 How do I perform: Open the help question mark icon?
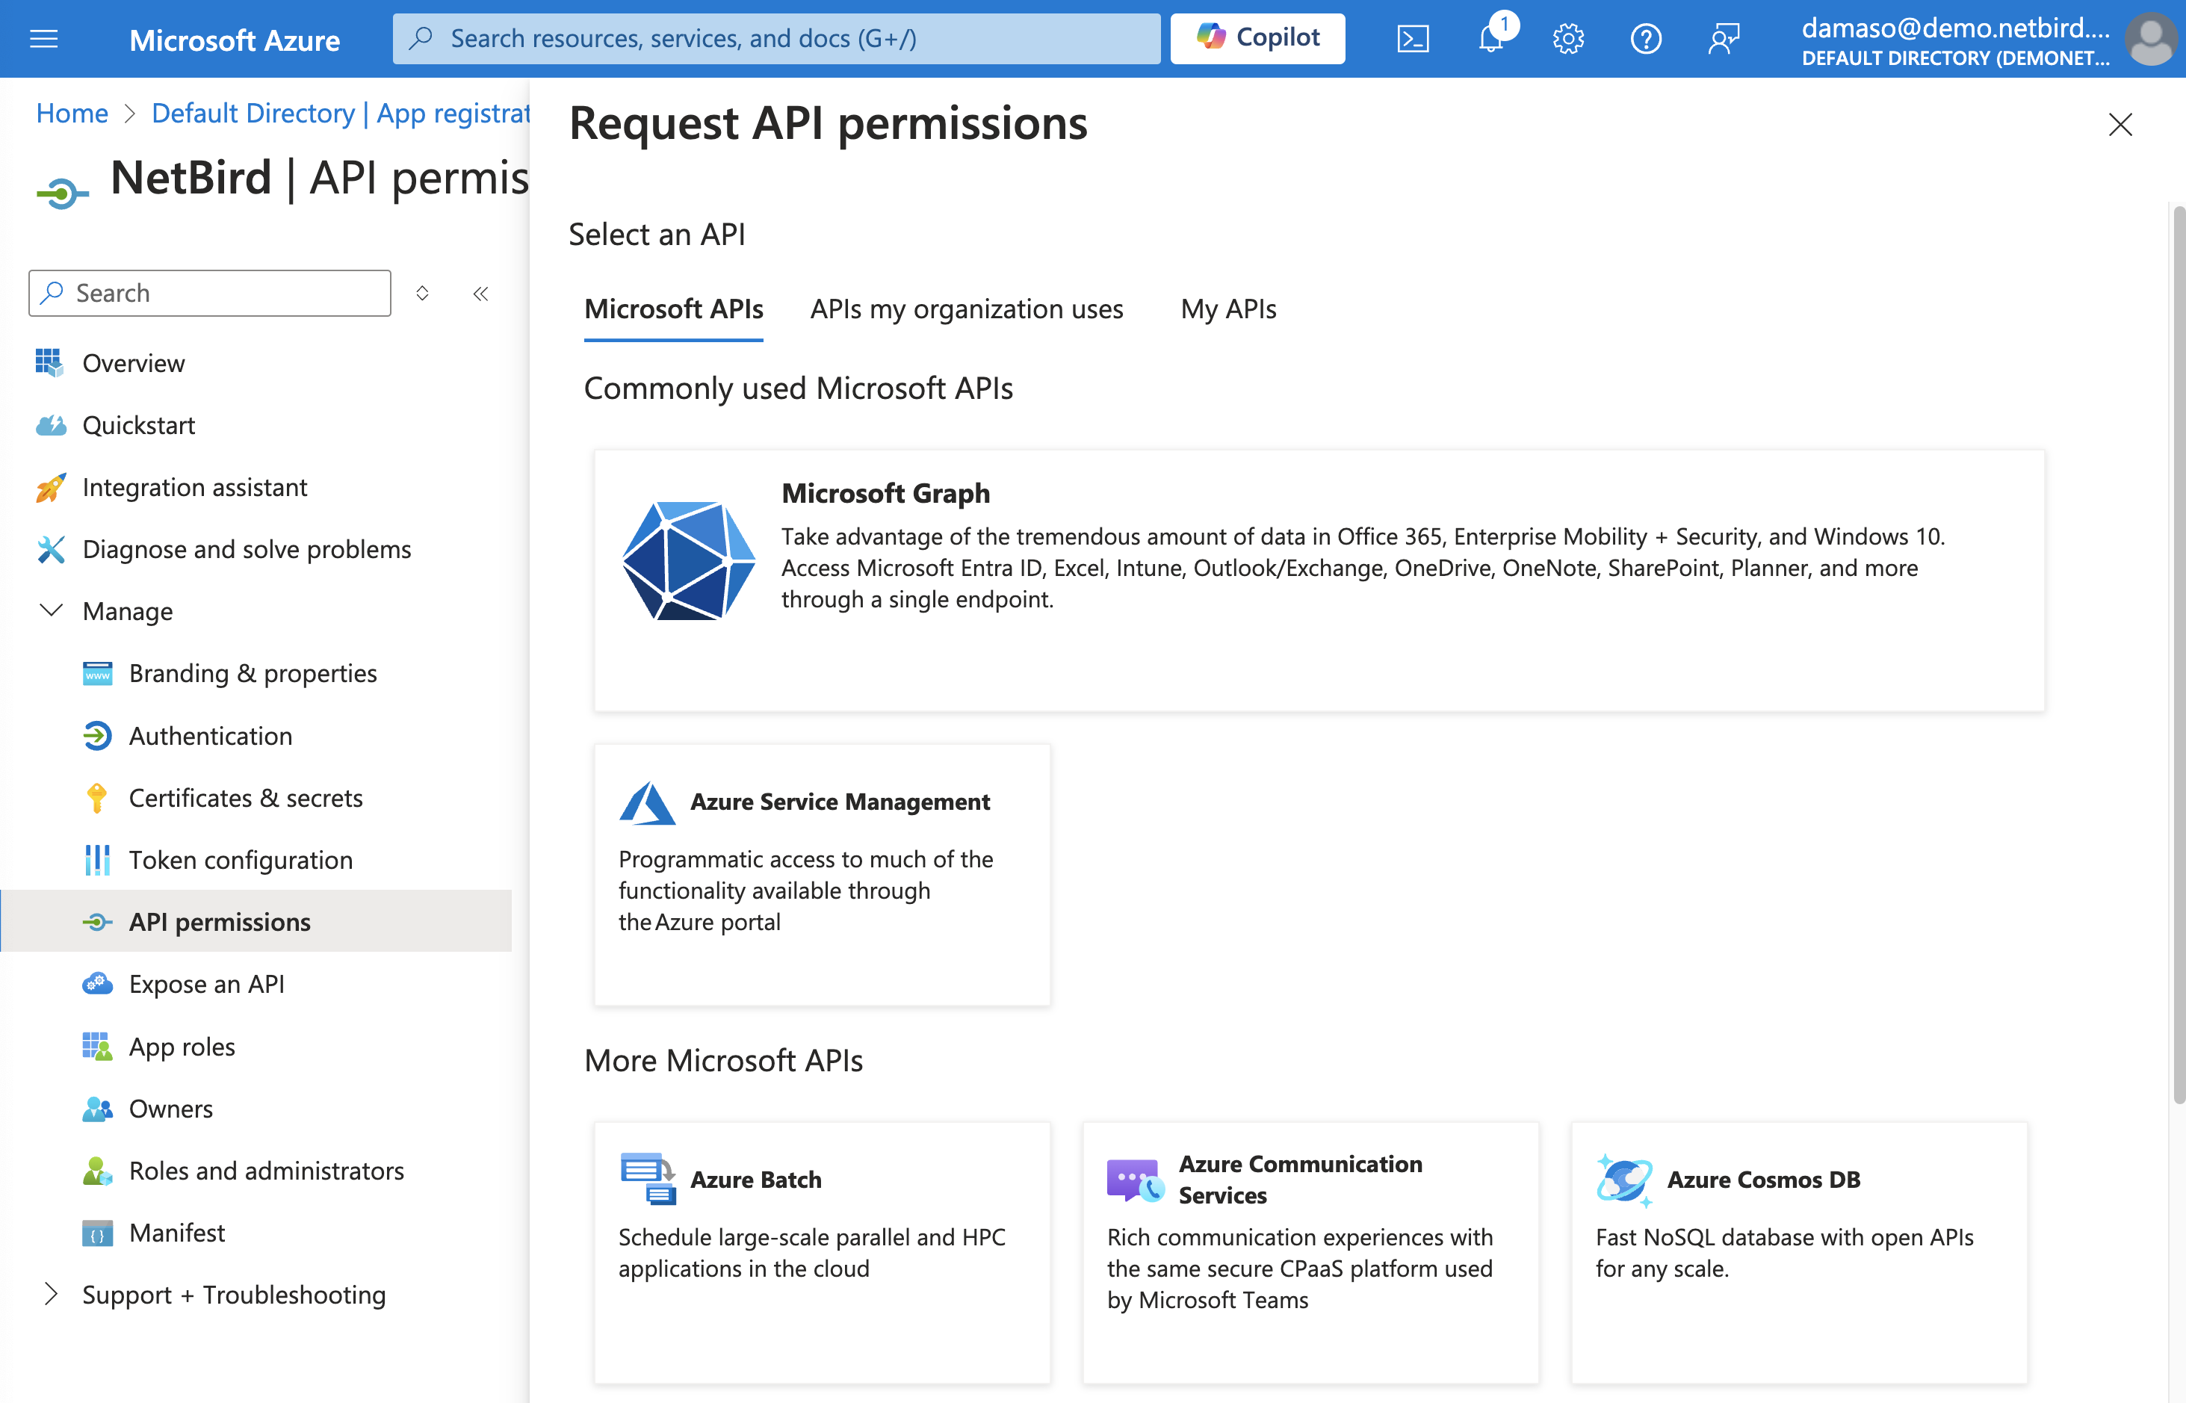coord(1646,38)
